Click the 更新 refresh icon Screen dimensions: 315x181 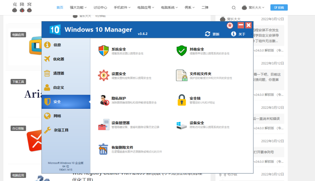click(x=208, y=34)
